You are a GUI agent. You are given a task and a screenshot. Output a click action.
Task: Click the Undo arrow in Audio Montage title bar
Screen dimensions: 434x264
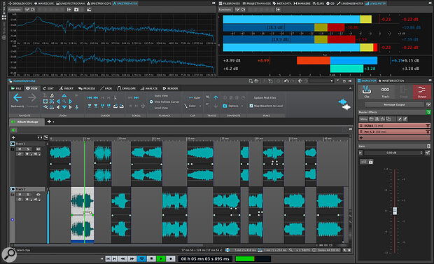(286, 81)
